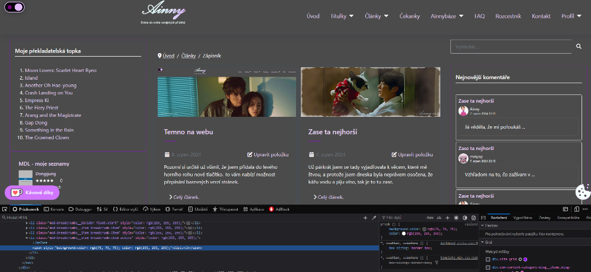Viewport: 591px width, 272px height.
Task: Check the div.com-content-category-blog__items overlay checkbox
Action: click(x=488, y=267)
